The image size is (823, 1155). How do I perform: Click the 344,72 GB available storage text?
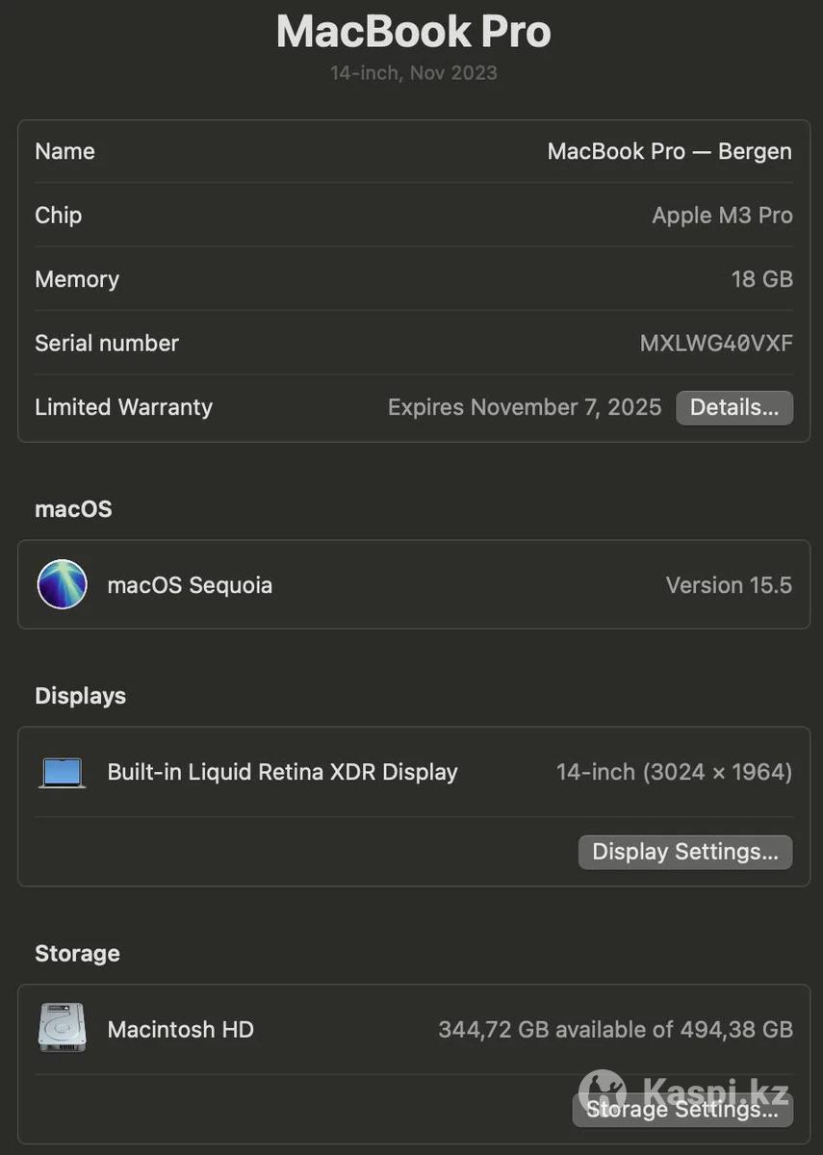[x=616, y=1029]
